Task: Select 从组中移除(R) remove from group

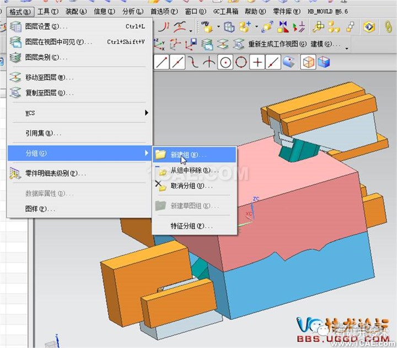Action: coord(195,170)
